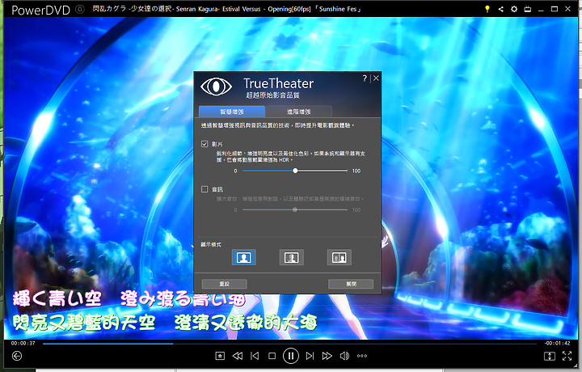The image size is (582, 372).
Task: Close the TrueTheater dialog with X
Action: click(x=376, y=78)
